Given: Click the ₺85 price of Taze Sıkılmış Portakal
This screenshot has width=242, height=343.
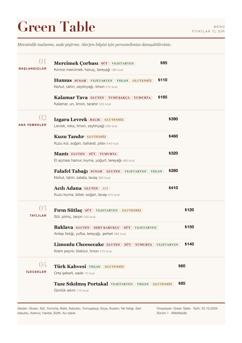Looking at the screenshot, I should point(182,284).
